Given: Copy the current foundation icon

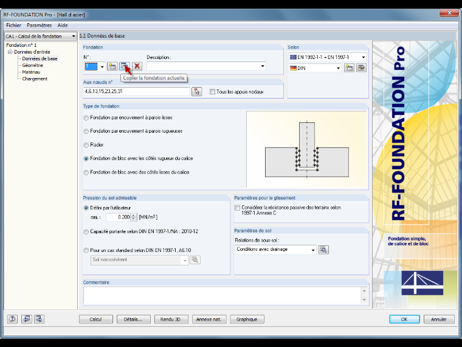Looking at the screenshot, I should pyautogui.click(x=125, y=66).
